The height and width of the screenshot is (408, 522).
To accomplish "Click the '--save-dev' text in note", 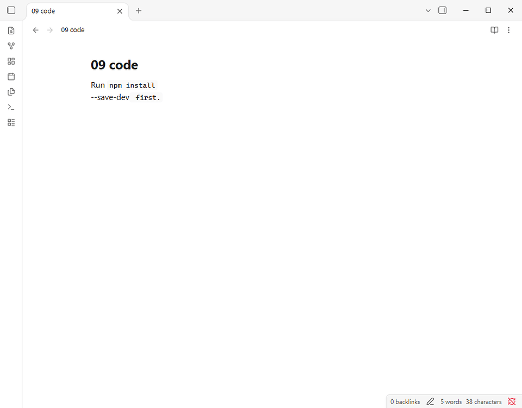I will 110,97.
